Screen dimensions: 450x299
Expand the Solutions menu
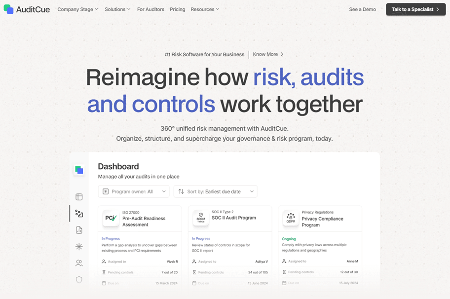point(117,9)
